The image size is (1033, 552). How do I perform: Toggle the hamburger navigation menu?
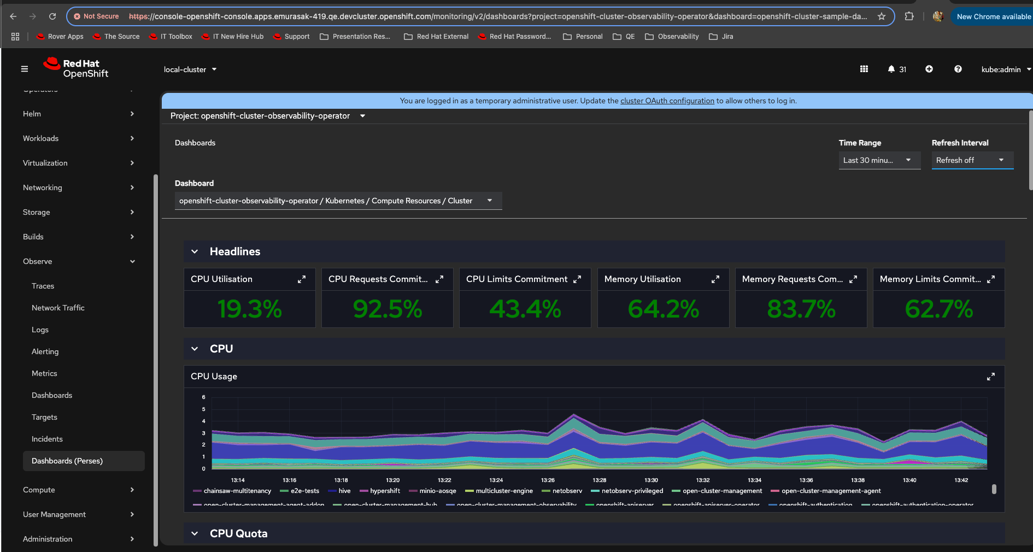tap(25, 69)
